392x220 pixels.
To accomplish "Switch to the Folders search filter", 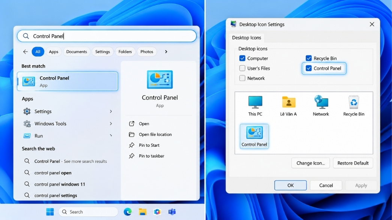I will point(125,52).
